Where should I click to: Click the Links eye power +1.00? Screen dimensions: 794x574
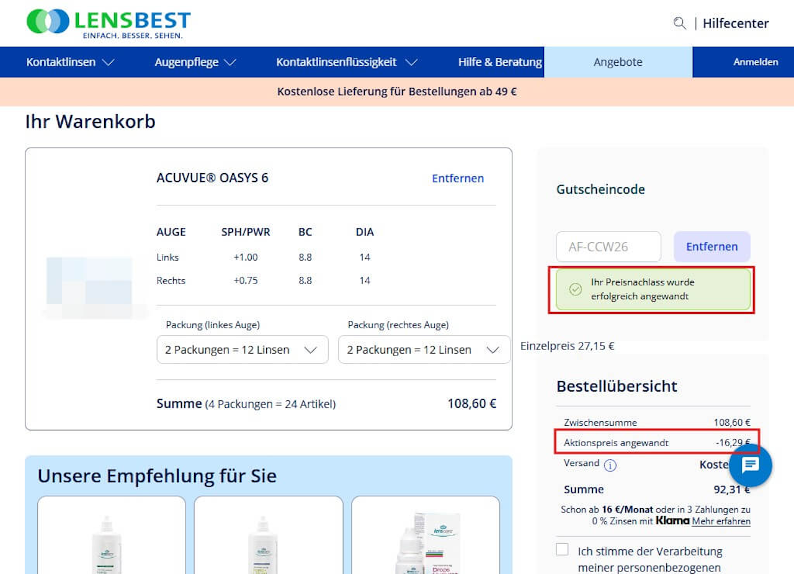[246, 257]
